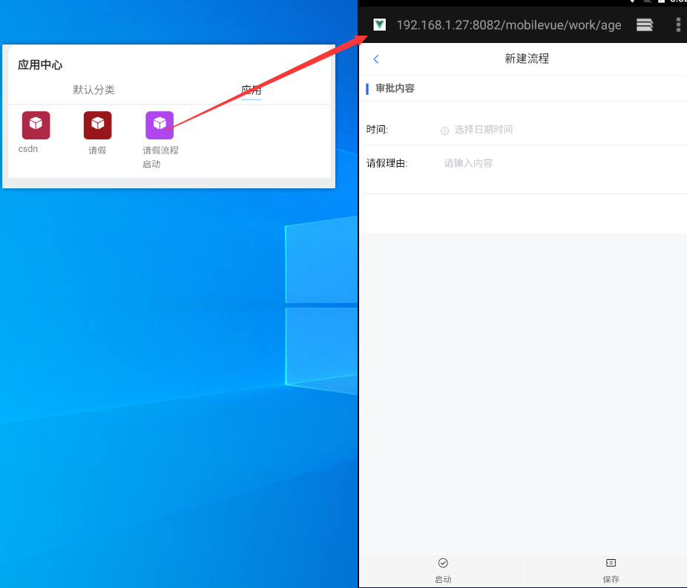Click the 请假 app label text
The height and width of the screenshot is (588, 687).
97,151
